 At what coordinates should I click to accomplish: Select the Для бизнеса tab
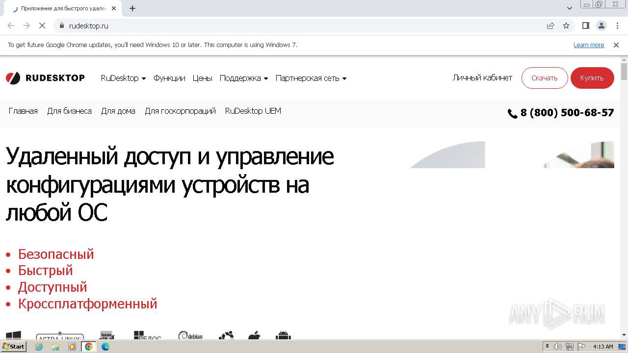69,111
